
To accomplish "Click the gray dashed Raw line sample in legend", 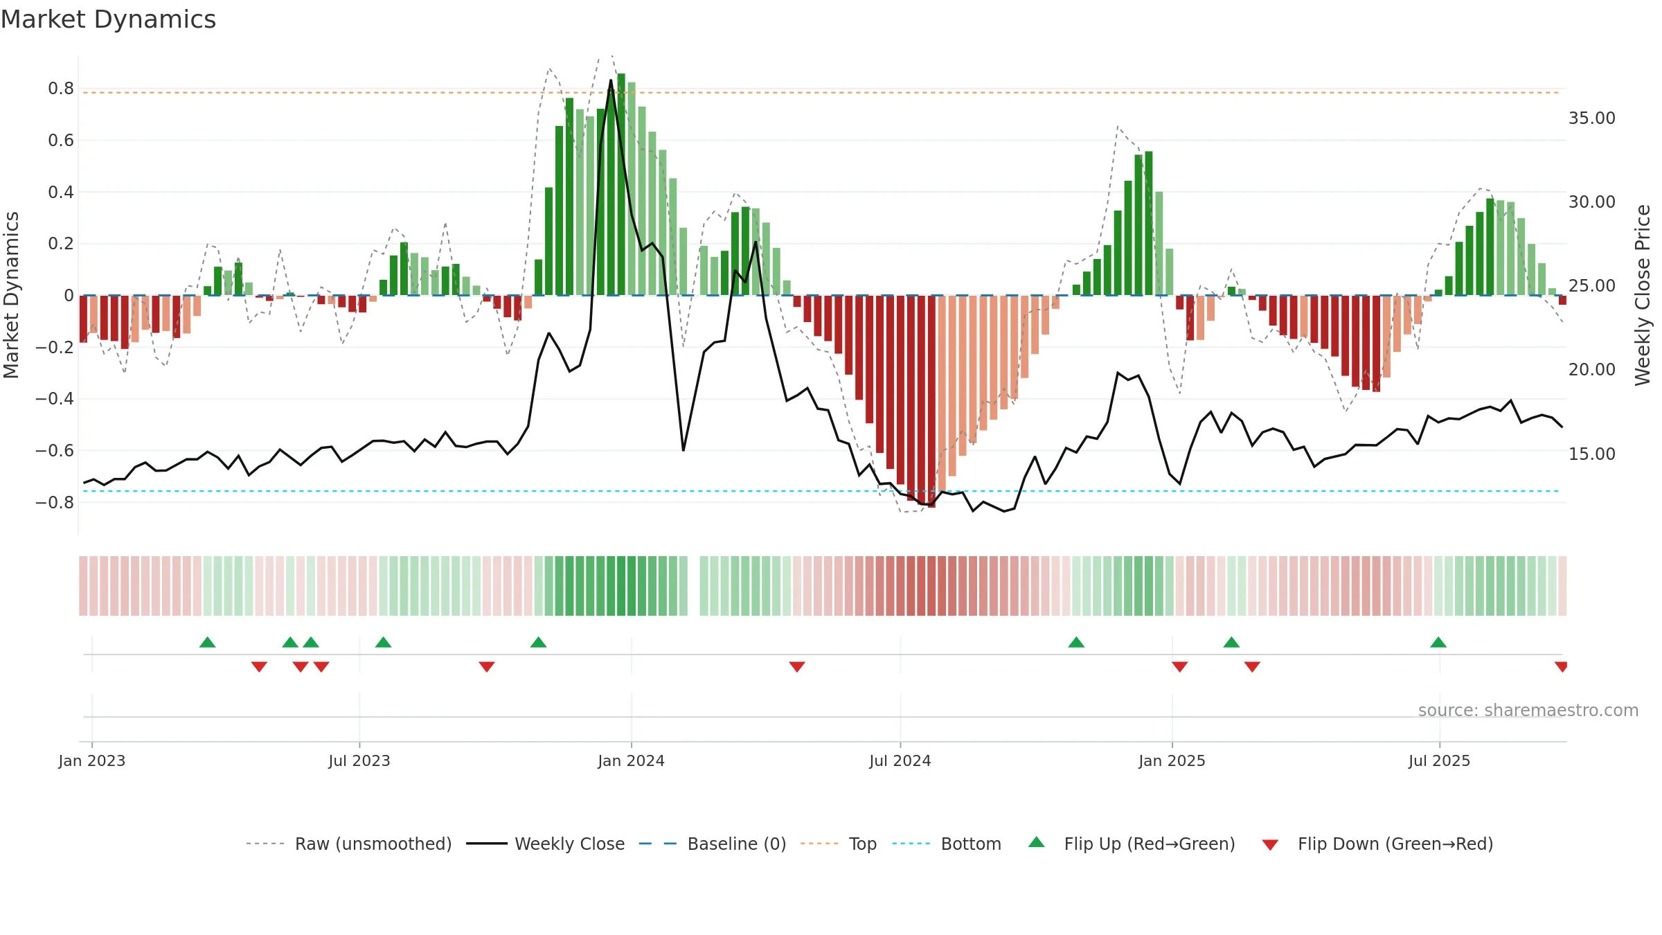I will pos(265,844).
